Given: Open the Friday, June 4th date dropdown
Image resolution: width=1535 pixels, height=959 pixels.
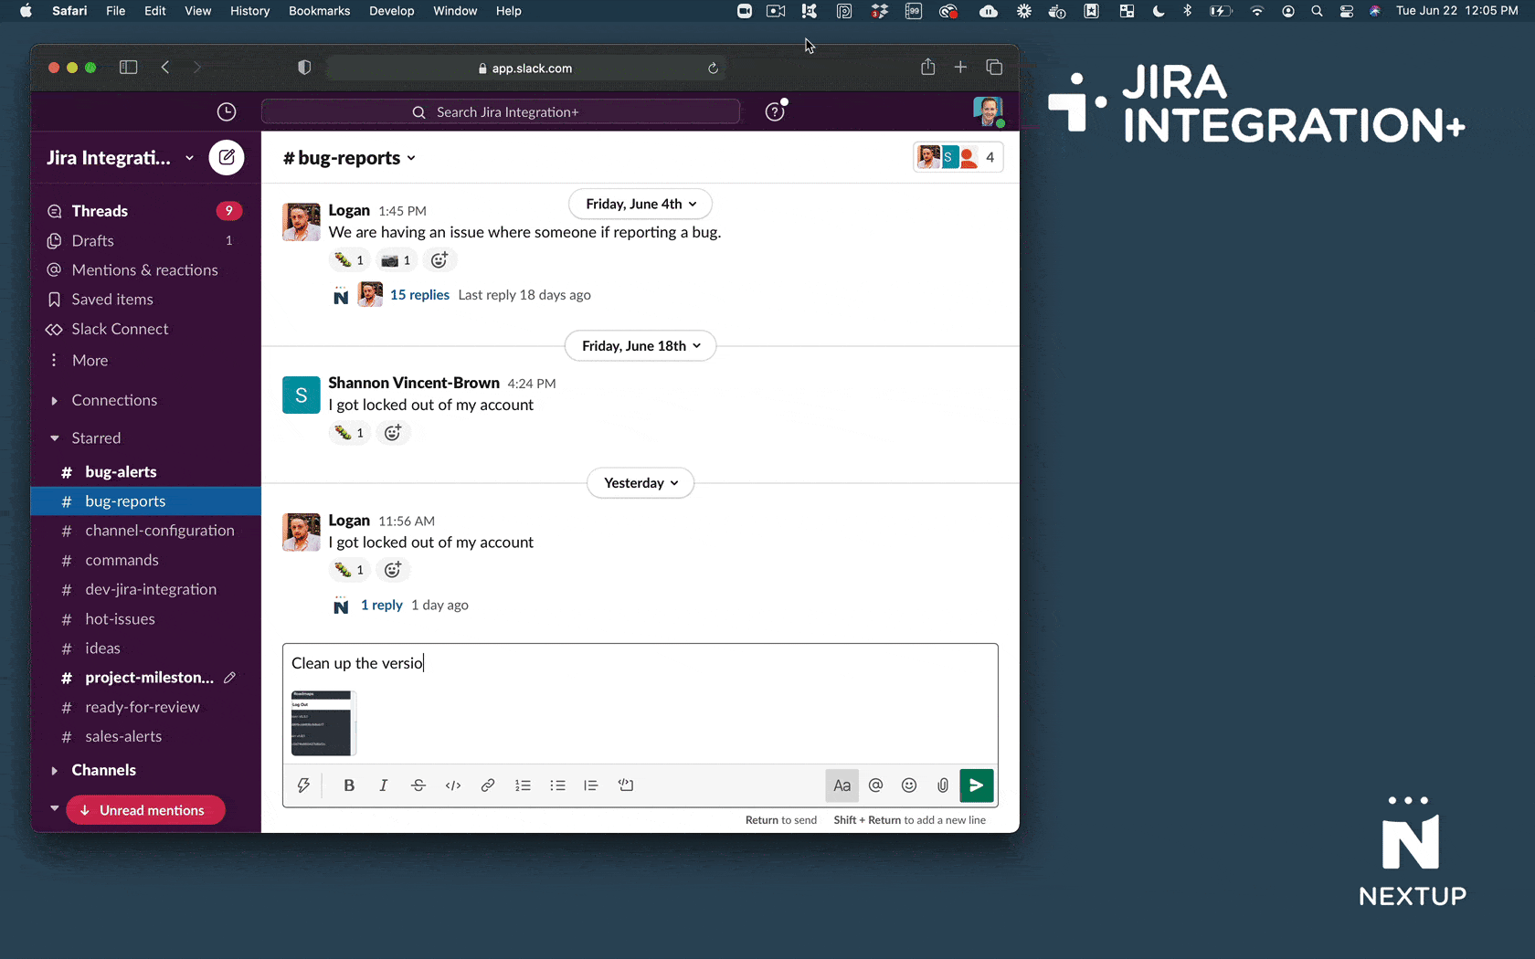Looking at the screenshot, I should (640, 204).
